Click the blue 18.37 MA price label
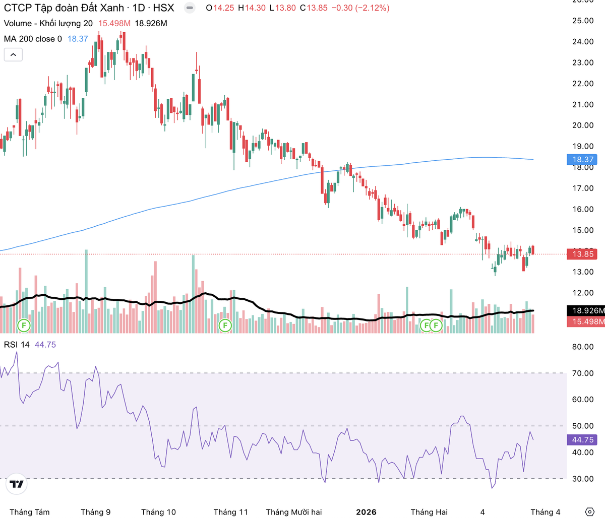 [x=582, y=159]
